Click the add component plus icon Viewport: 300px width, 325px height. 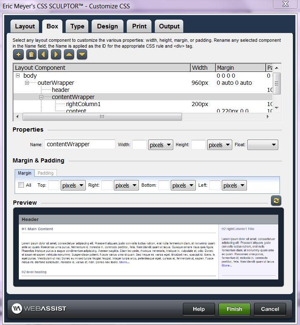(18, 54)
